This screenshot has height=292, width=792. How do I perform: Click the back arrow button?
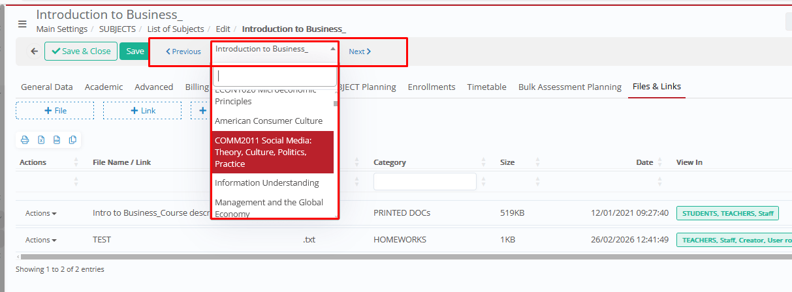pyautogui.click(x=34, y=51)
